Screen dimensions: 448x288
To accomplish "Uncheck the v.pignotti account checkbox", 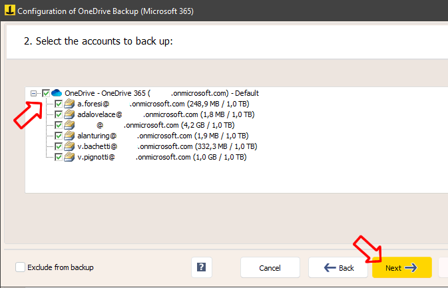I will pos(59,157).
